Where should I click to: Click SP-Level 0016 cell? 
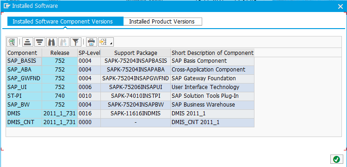coord(89,114)
